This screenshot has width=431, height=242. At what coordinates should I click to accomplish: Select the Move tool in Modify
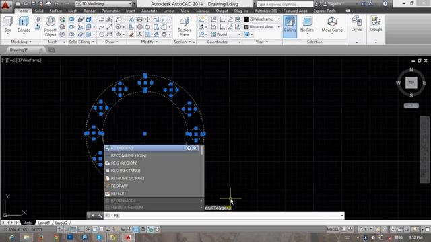(x=147, y=19)
